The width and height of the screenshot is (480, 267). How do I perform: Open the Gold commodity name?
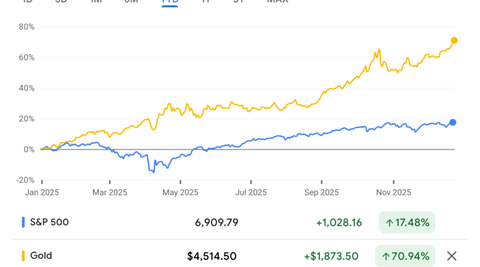pyautogui.click(x=41, y=256)
